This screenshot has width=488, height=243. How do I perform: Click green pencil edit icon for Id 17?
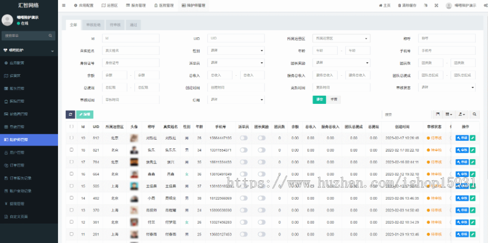pyautogui.click(x=473, y=162)
